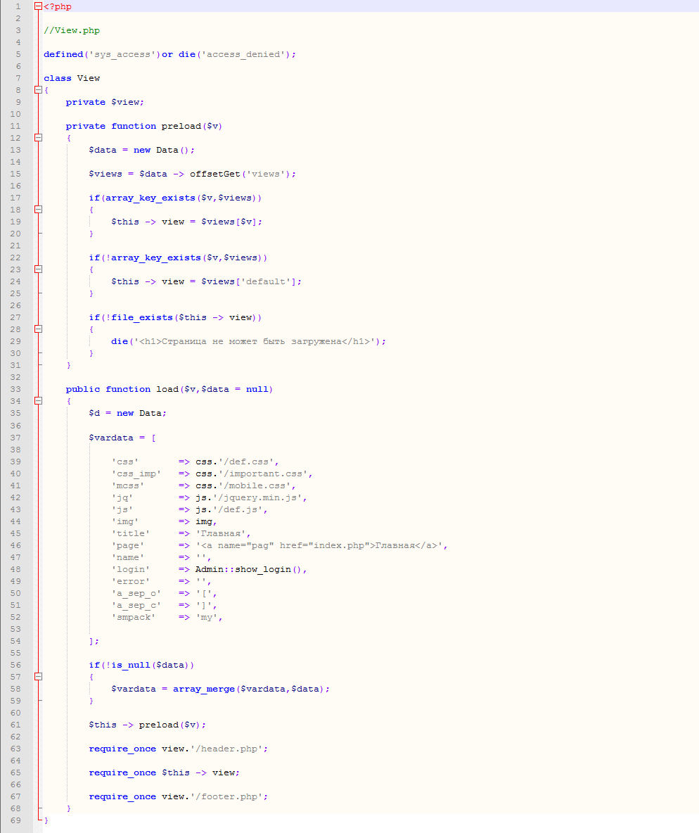Click the 'access_denied' string on line 5

(243, 54)
